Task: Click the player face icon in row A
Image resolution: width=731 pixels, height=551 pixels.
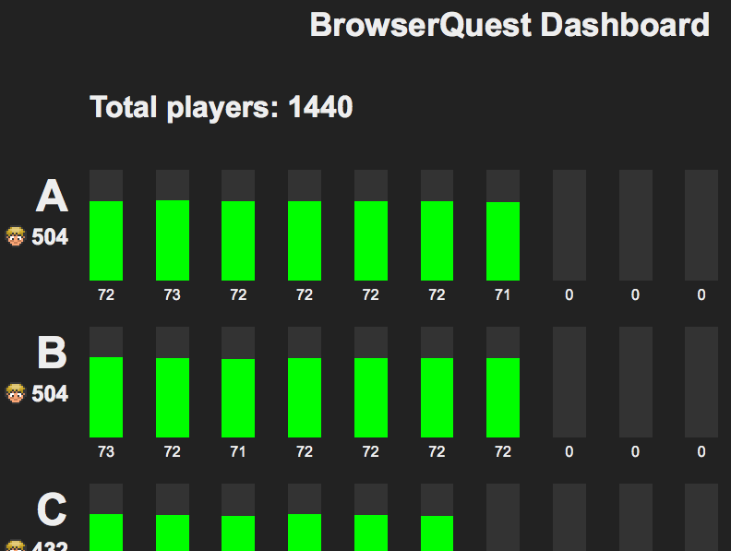Action: click(x=16, y=236)
